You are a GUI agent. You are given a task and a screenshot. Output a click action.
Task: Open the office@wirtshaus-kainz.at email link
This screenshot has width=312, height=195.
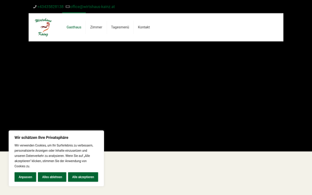tap(93, 7)
